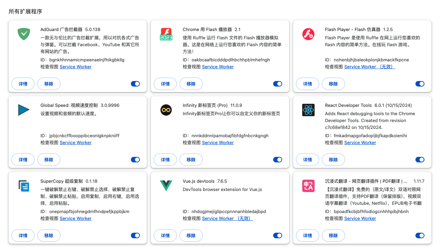Click 移除 on Chrome 用 Flash 播放器 card
The height and width of the screenshot is (251, 441).
(191, 84)
